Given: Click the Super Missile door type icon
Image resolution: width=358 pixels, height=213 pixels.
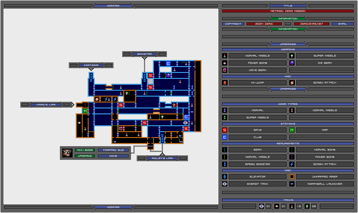Looking at the screenshot, I should point(224,118).
